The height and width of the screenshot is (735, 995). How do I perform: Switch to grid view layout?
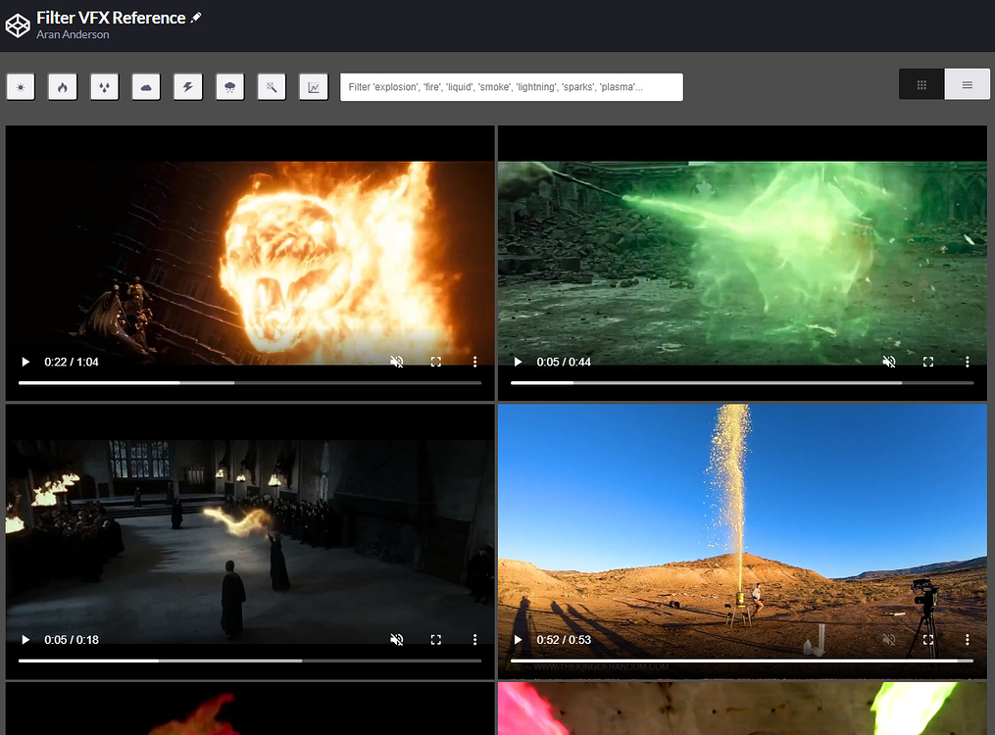coord(920,84)
